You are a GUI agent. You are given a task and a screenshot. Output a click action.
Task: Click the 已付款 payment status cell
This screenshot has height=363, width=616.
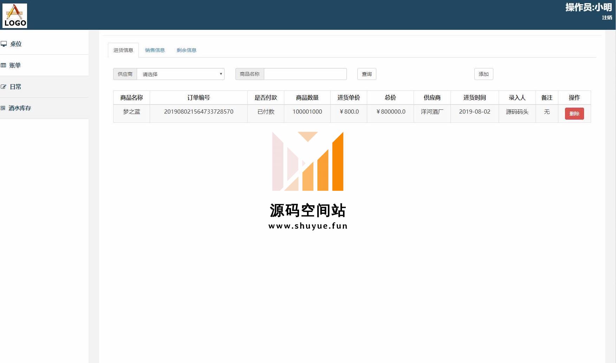[x=266, y=114]
